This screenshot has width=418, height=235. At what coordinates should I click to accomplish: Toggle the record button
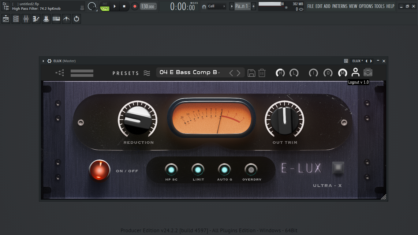click(135, 6)
